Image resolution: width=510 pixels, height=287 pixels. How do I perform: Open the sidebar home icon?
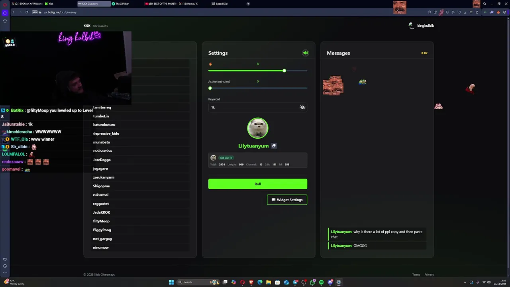pyautogui.click(x=5, y=12)
